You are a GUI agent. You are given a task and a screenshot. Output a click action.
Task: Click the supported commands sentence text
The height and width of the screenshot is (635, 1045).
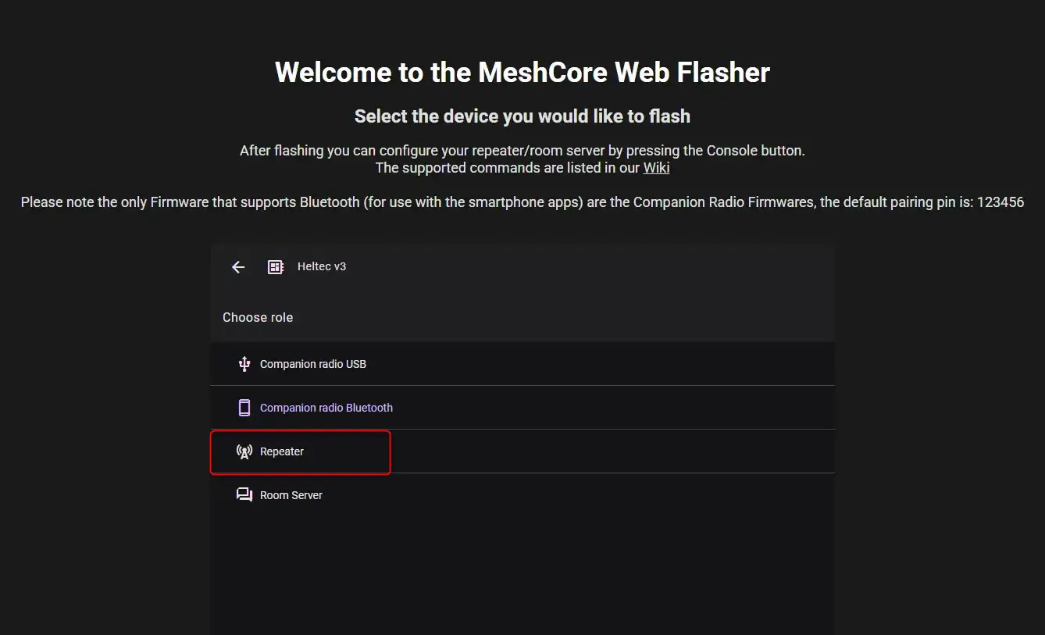point(508,168)
